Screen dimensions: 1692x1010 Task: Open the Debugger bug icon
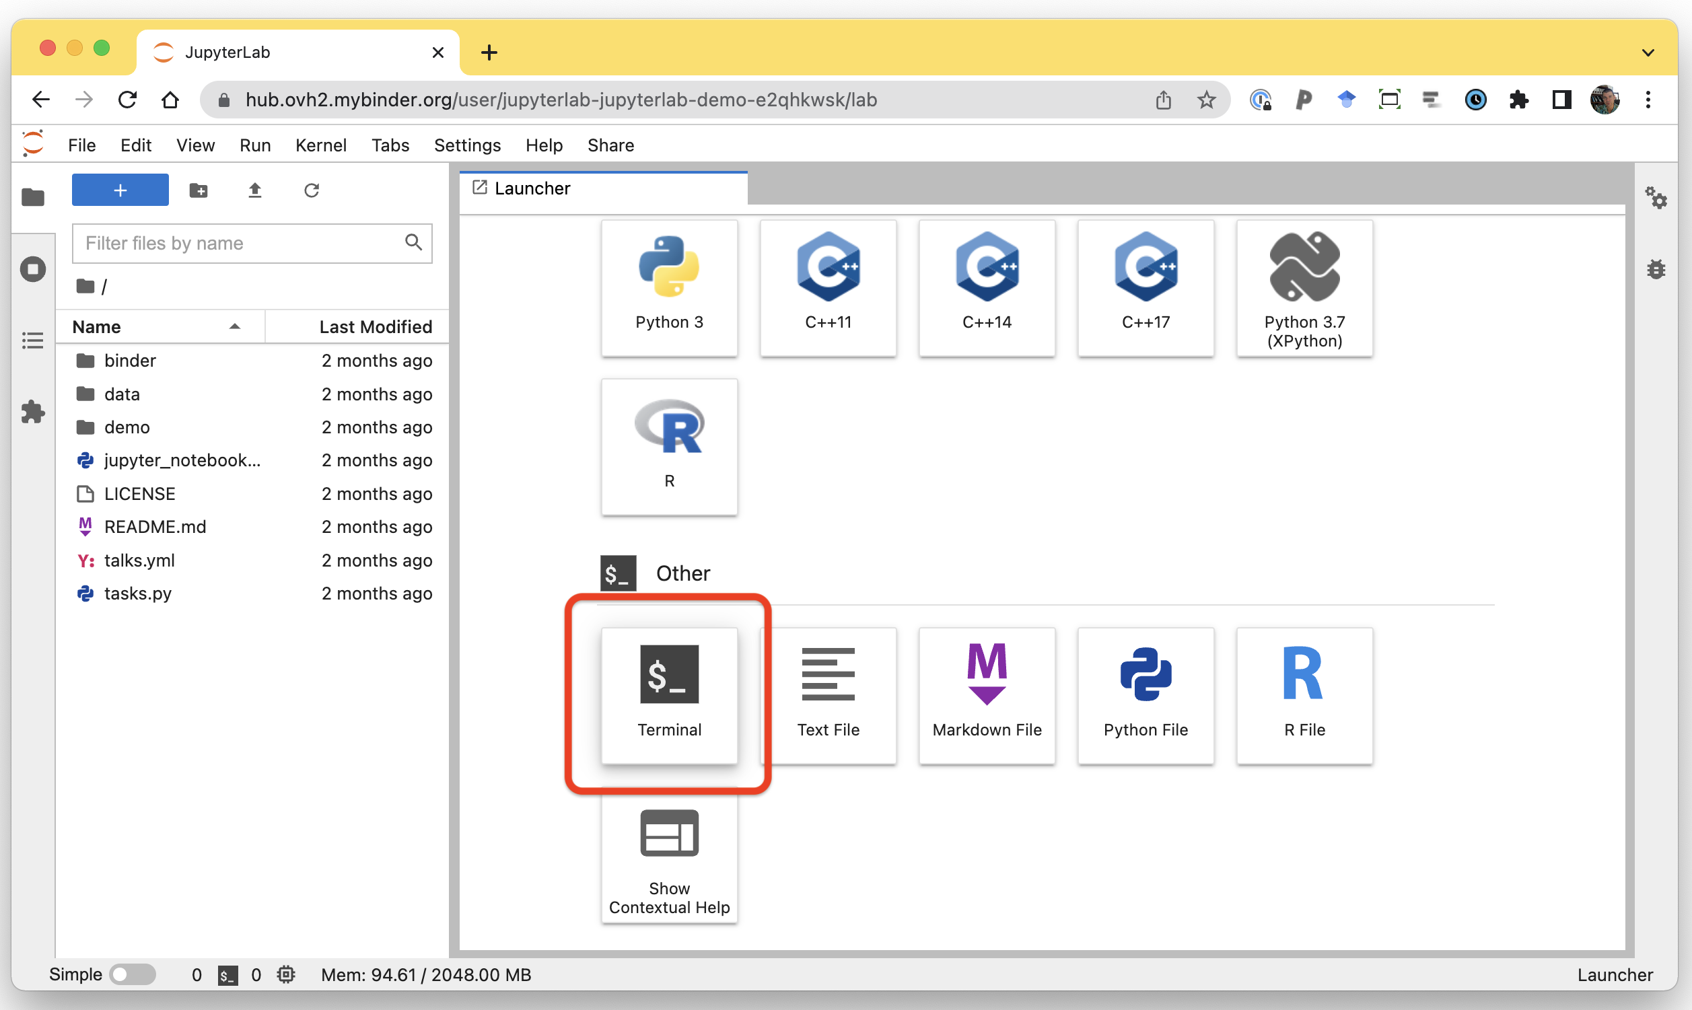pyautogui.click(x=1656, y=270)
